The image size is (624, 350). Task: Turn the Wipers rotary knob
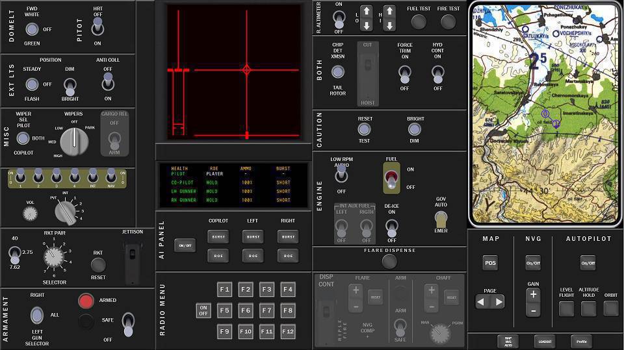pos(75,140)
